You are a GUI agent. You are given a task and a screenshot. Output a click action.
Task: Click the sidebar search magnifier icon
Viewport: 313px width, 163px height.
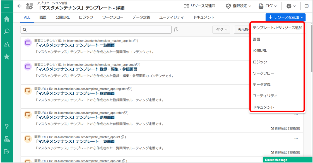click(7, 31)
